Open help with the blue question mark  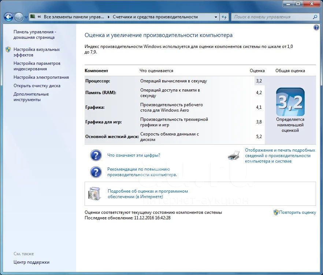316,27
